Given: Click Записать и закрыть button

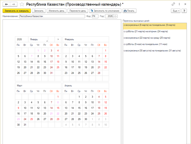Looking at the screenshot, I should point(17,11).
